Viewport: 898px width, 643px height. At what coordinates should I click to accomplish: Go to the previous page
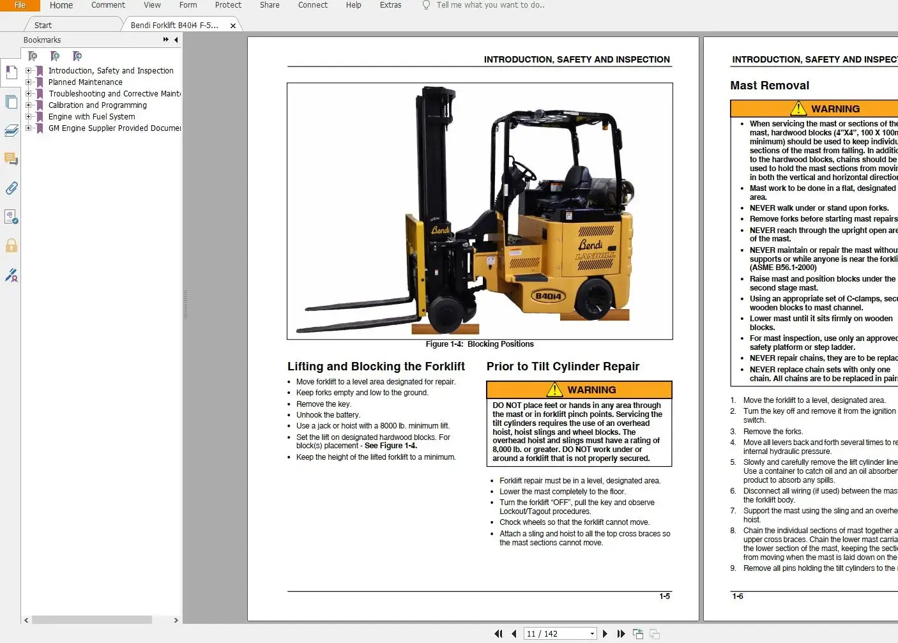click(514, 633)
